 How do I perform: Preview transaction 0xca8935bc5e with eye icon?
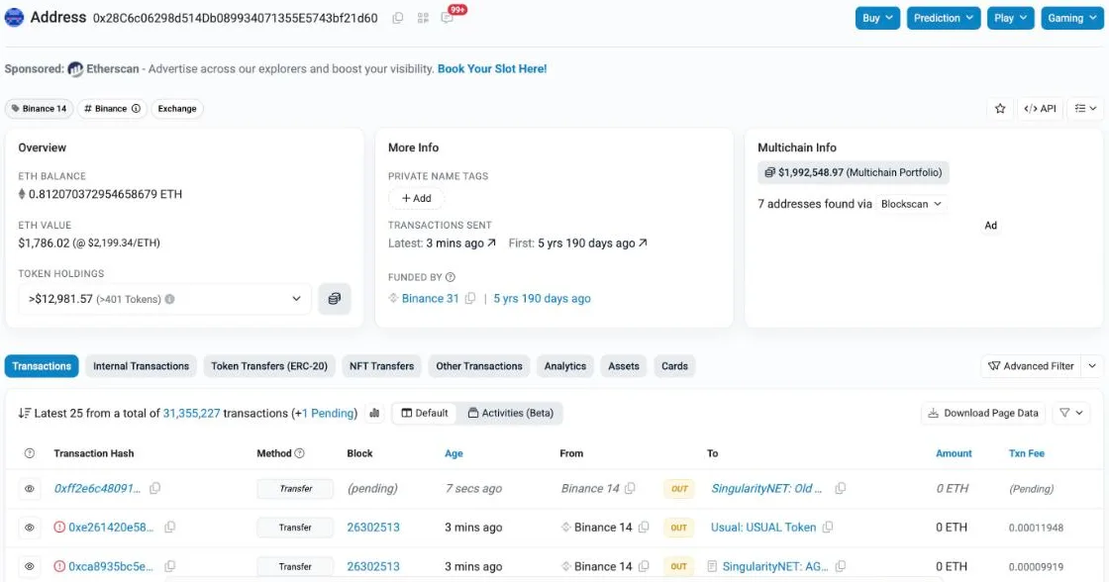[29, 566]
